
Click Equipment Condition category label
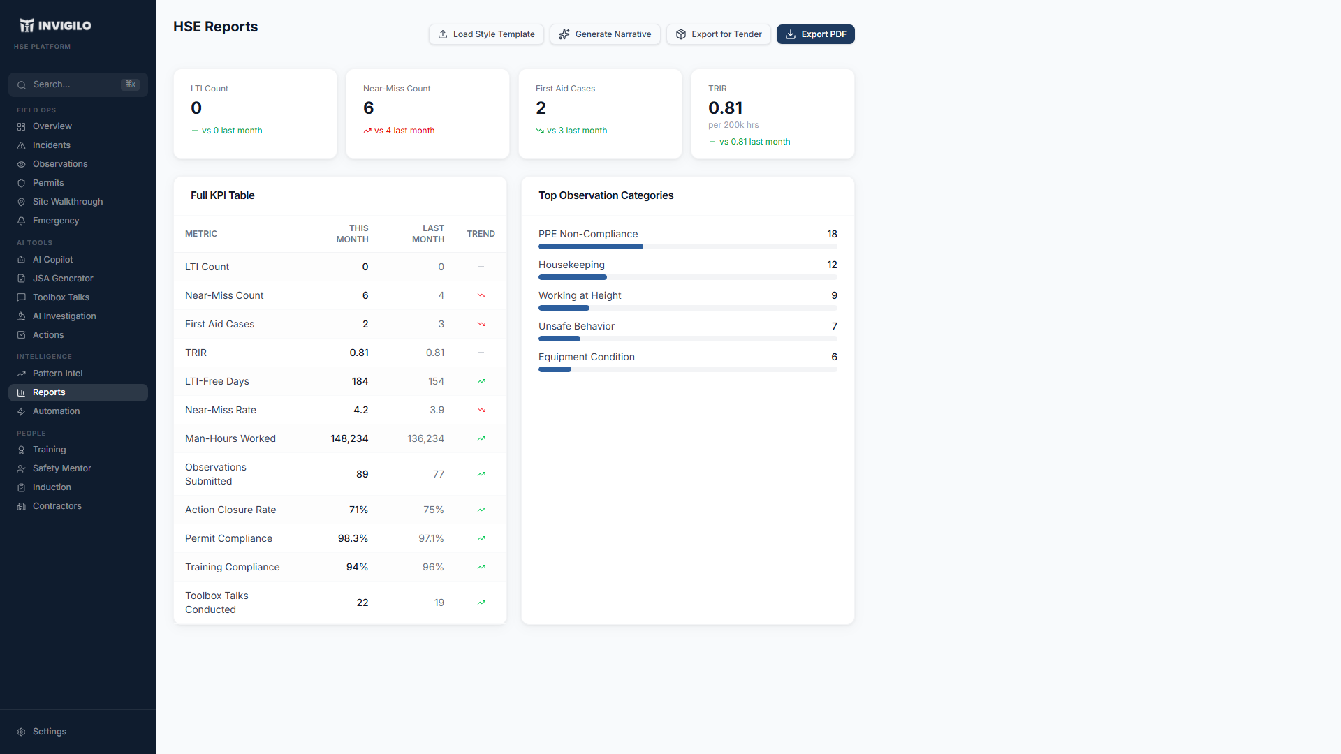(587, 357)
